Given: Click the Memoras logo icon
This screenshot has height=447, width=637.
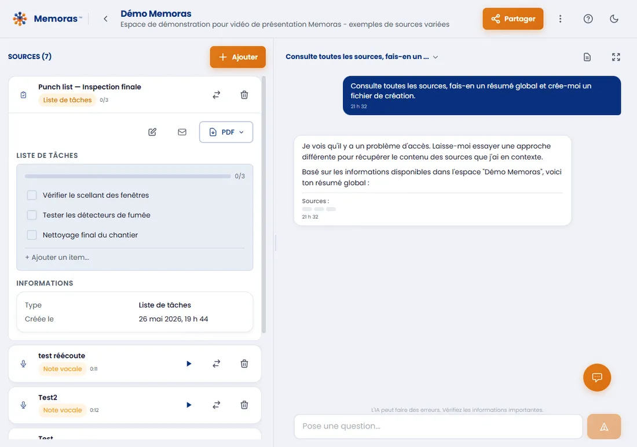Looking at the screenshot, I should [20, 19].
